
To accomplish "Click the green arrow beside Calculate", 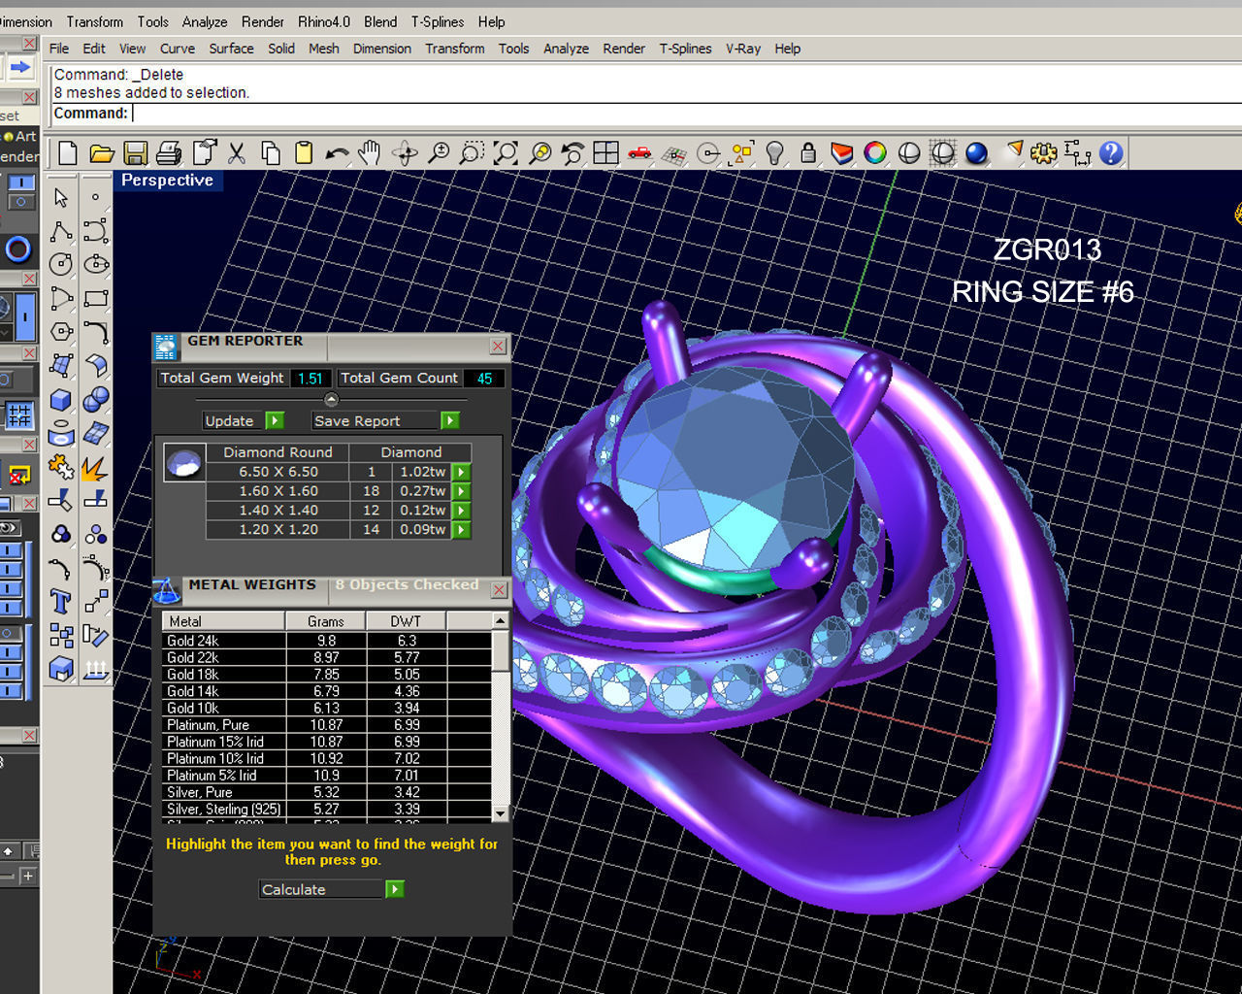I will [x=394, y=889].
